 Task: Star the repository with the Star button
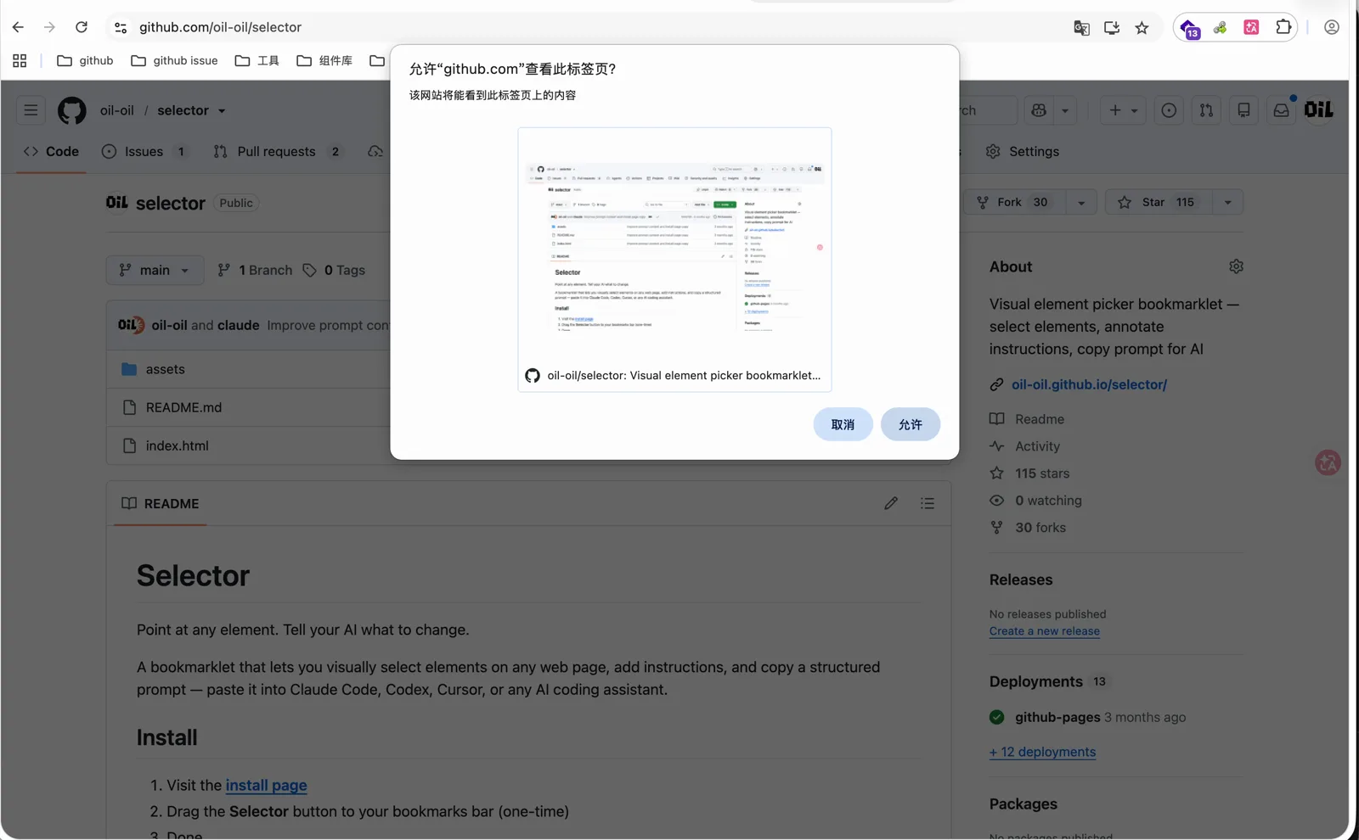(1159, 202)
